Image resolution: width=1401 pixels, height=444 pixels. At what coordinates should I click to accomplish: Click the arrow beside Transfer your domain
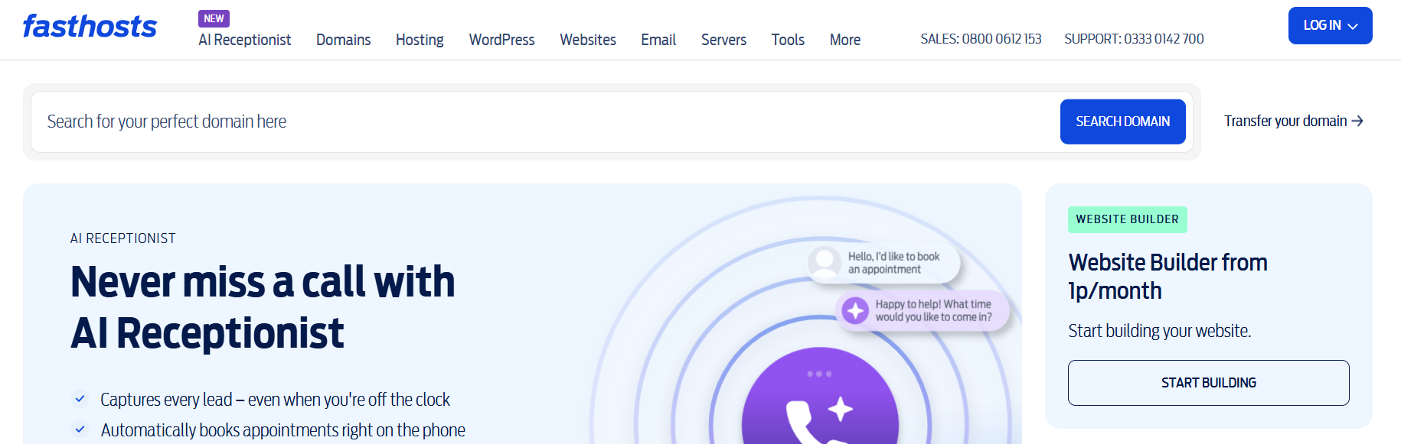tap(1357, 121)
